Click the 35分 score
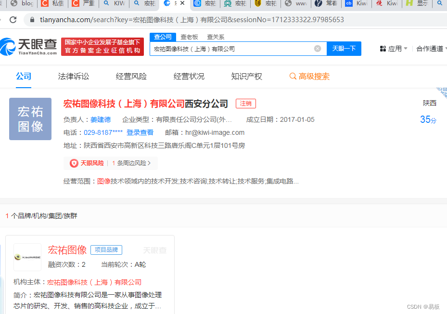 [428, 119]
